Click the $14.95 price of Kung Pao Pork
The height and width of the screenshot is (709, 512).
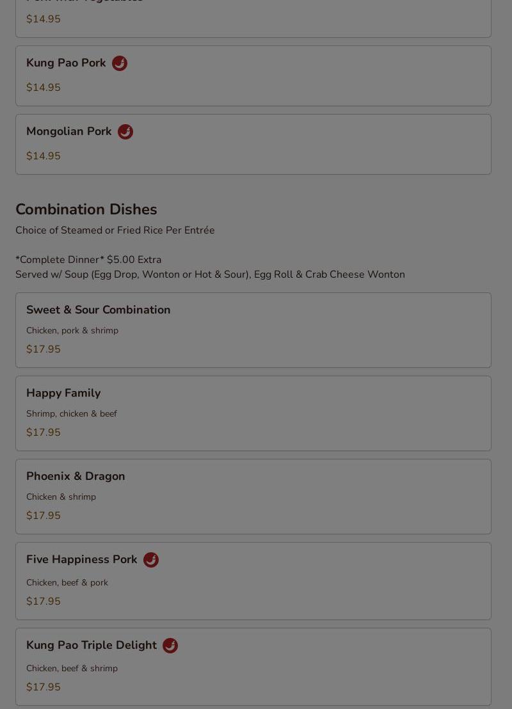click(x=44, y=87)
